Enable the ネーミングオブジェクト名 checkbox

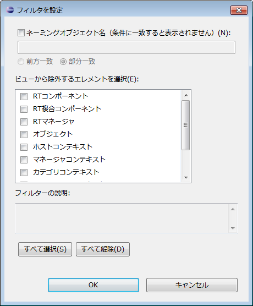pyautogui.click(x=21, y=32)
